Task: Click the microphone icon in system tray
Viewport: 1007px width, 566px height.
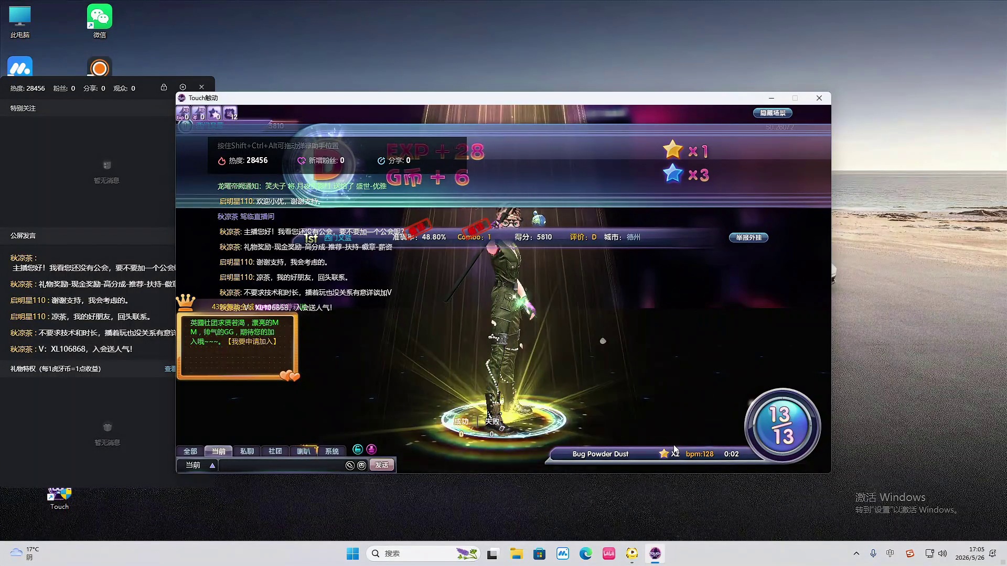Action: 873,553
